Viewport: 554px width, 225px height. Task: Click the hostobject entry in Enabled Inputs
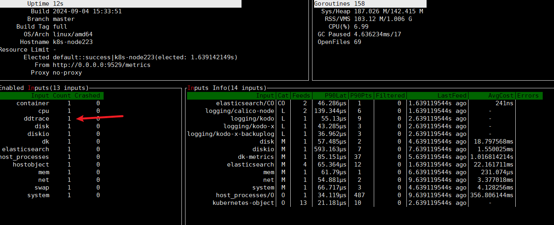(x=31, y=165)
